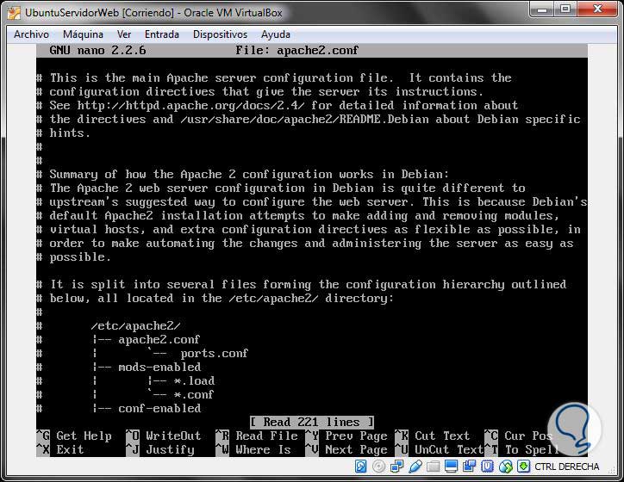Image resolution: width=624 pixels, height=482 pixels.
Task: Click the '^R Read File' shortcut
Action: pos(257,436)
